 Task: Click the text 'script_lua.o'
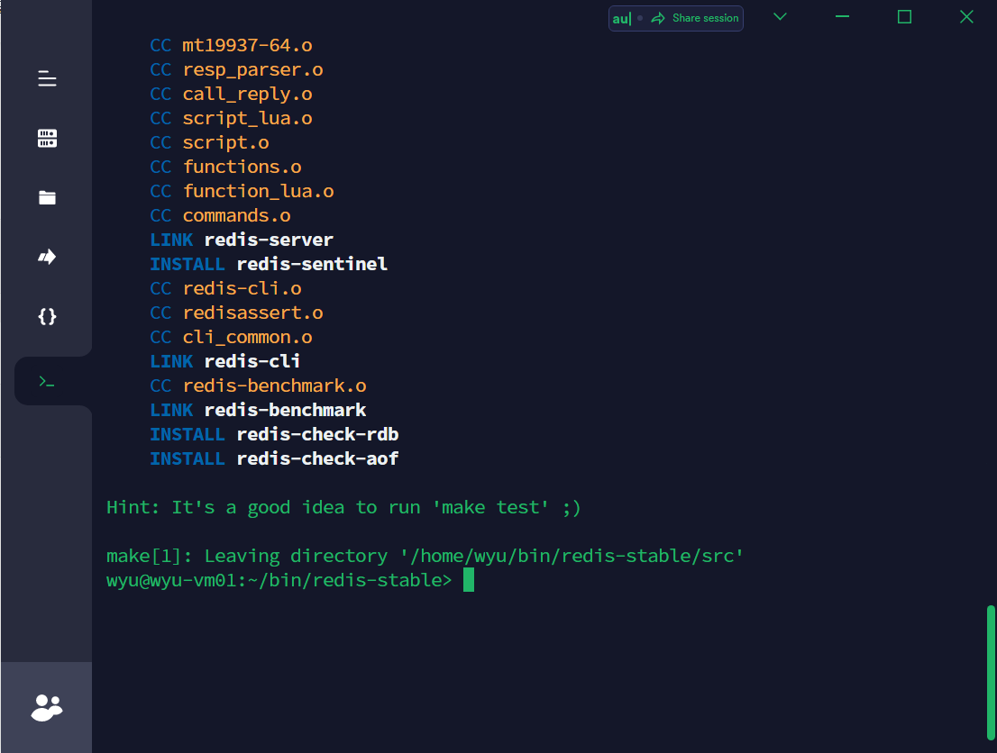247,118
